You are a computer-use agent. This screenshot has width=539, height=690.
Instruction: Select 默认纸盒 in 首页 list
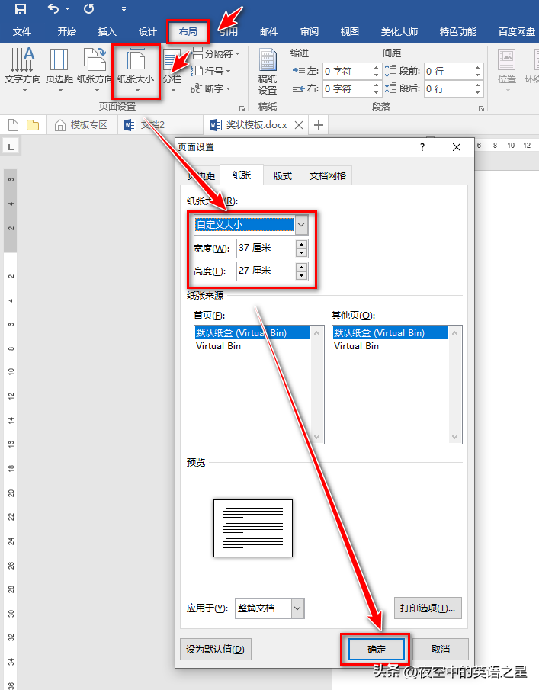click(252, 332)
